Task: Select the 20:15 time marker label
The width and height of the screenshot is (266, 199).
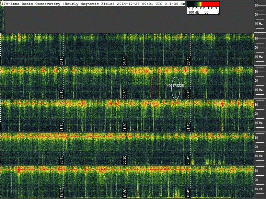Action: pyautogui.click(x=61, y=159)
